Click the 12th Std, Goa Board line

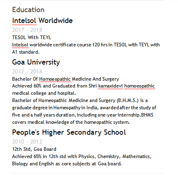(x=34, y=149)
